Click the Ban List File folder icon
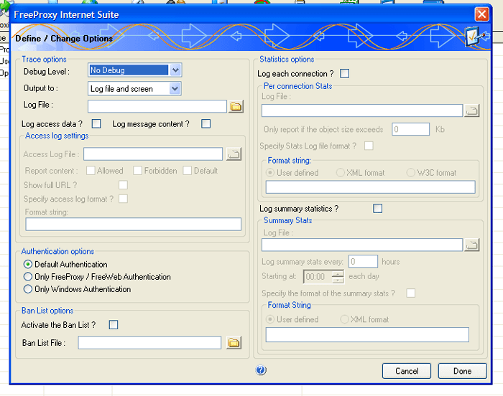 (234, 343)
